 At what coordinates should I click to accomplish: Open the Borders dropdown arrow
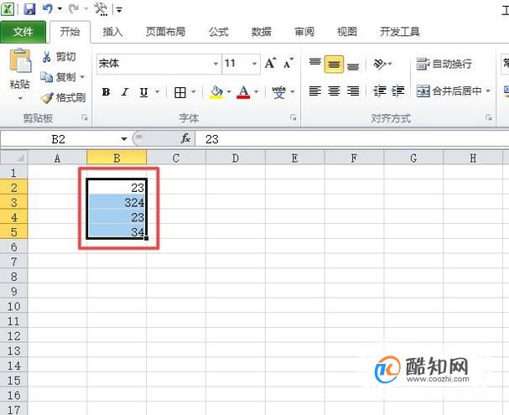coord(194,92)
